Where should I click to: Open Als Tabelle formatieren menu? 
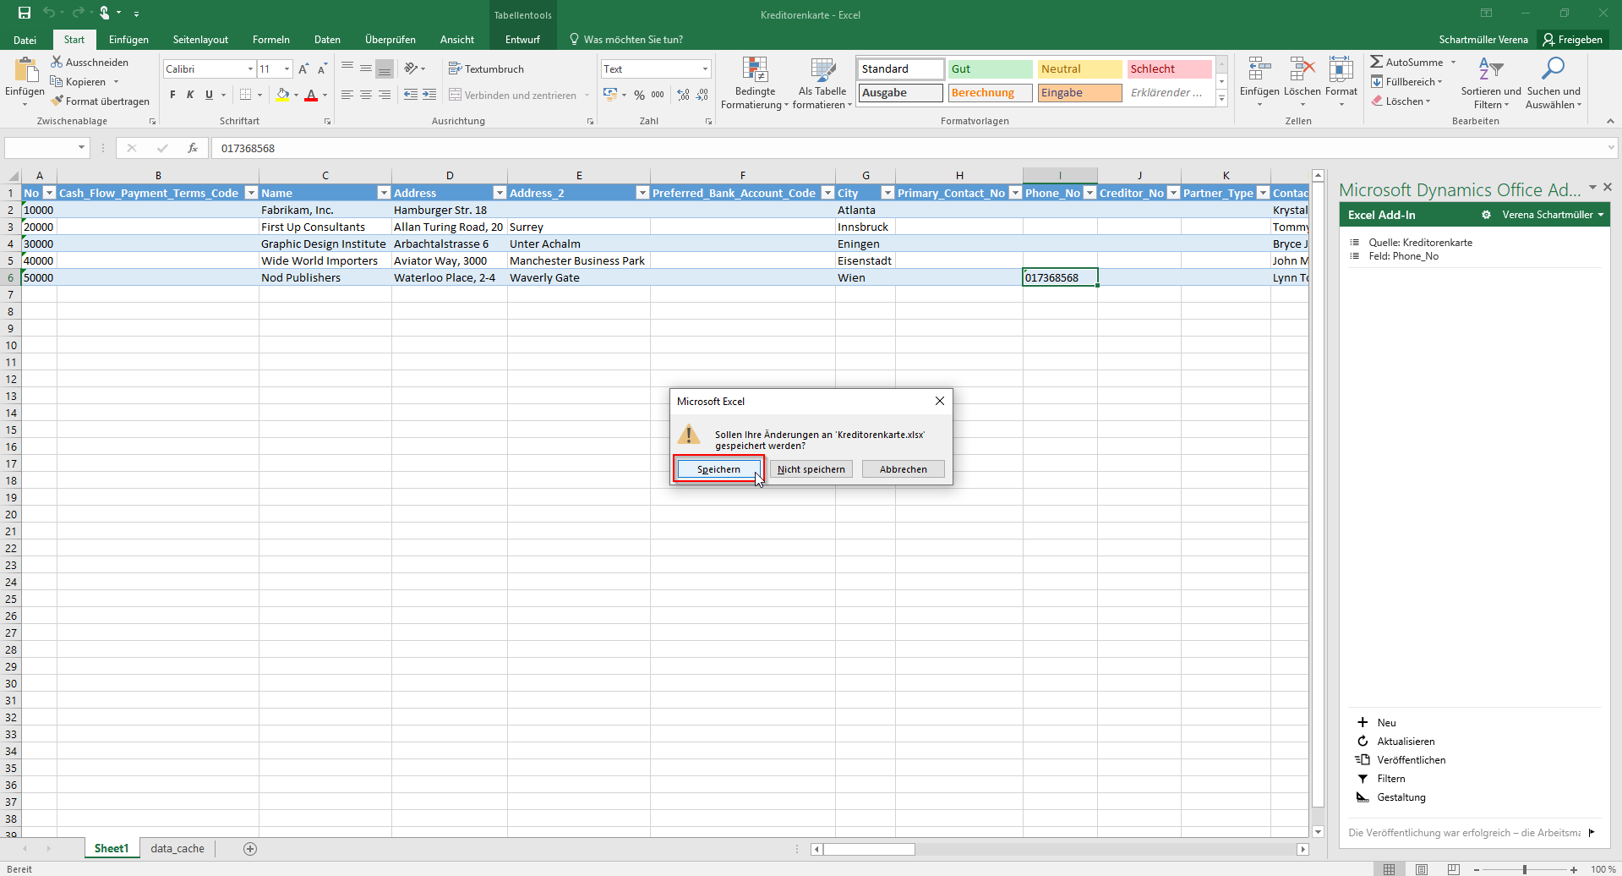coord(822,83)
